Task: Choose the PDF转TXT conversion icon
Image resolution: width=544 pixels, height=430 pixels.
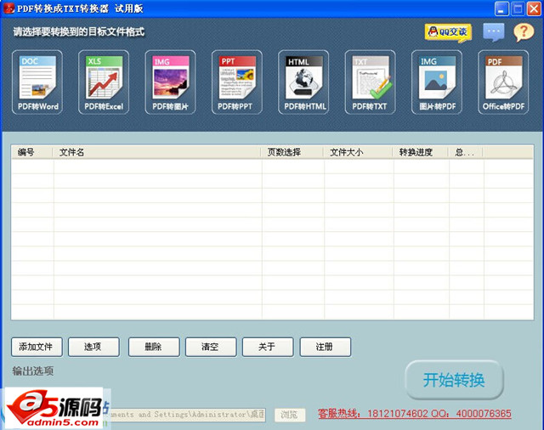Action: click(371, 82)
